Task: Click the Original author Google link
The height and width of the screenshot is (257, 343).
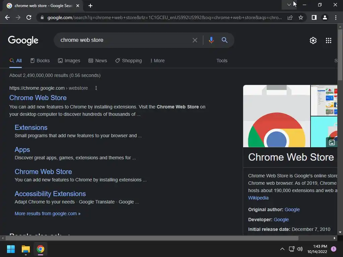Action: [292, 209]
